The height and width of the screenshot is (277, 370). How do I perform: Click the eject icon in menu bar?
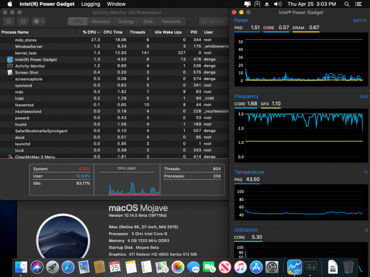click(267, 4)
